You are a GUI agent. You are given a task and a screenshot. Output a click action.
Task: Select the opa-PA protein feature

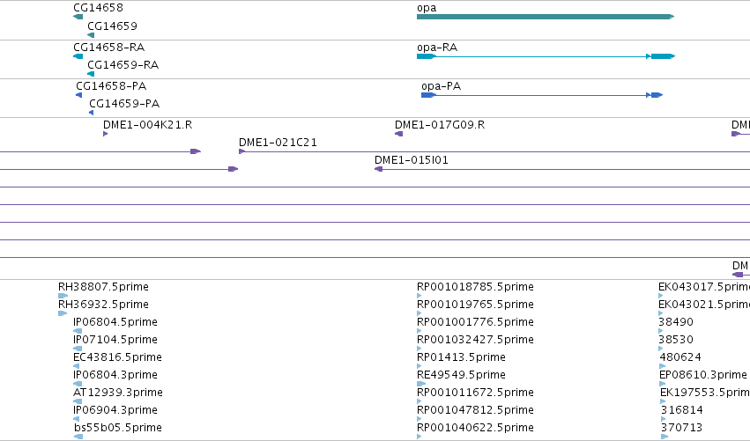tap(542, 95)
